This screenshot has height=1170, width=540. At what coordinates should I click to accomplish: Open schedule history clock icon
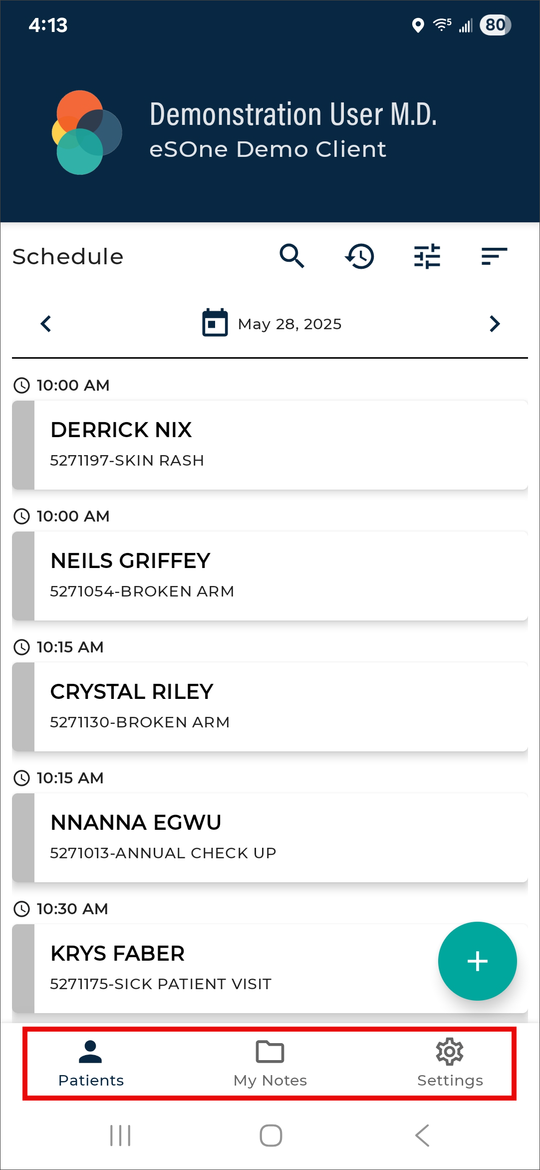click(x=360, y=256)
